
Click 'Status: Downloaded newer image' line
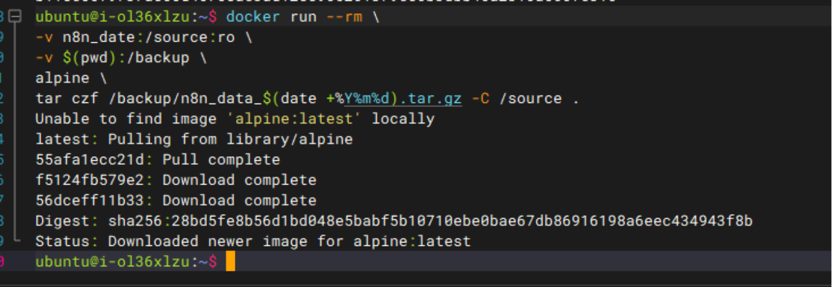253,241
